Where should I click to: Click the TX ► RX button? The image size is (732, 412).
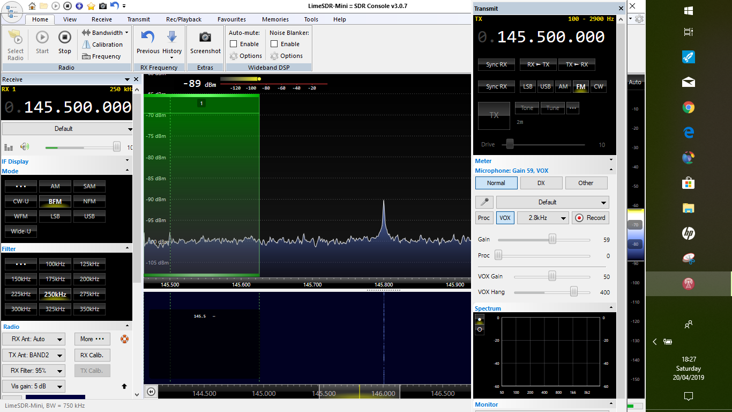(577, 64)
